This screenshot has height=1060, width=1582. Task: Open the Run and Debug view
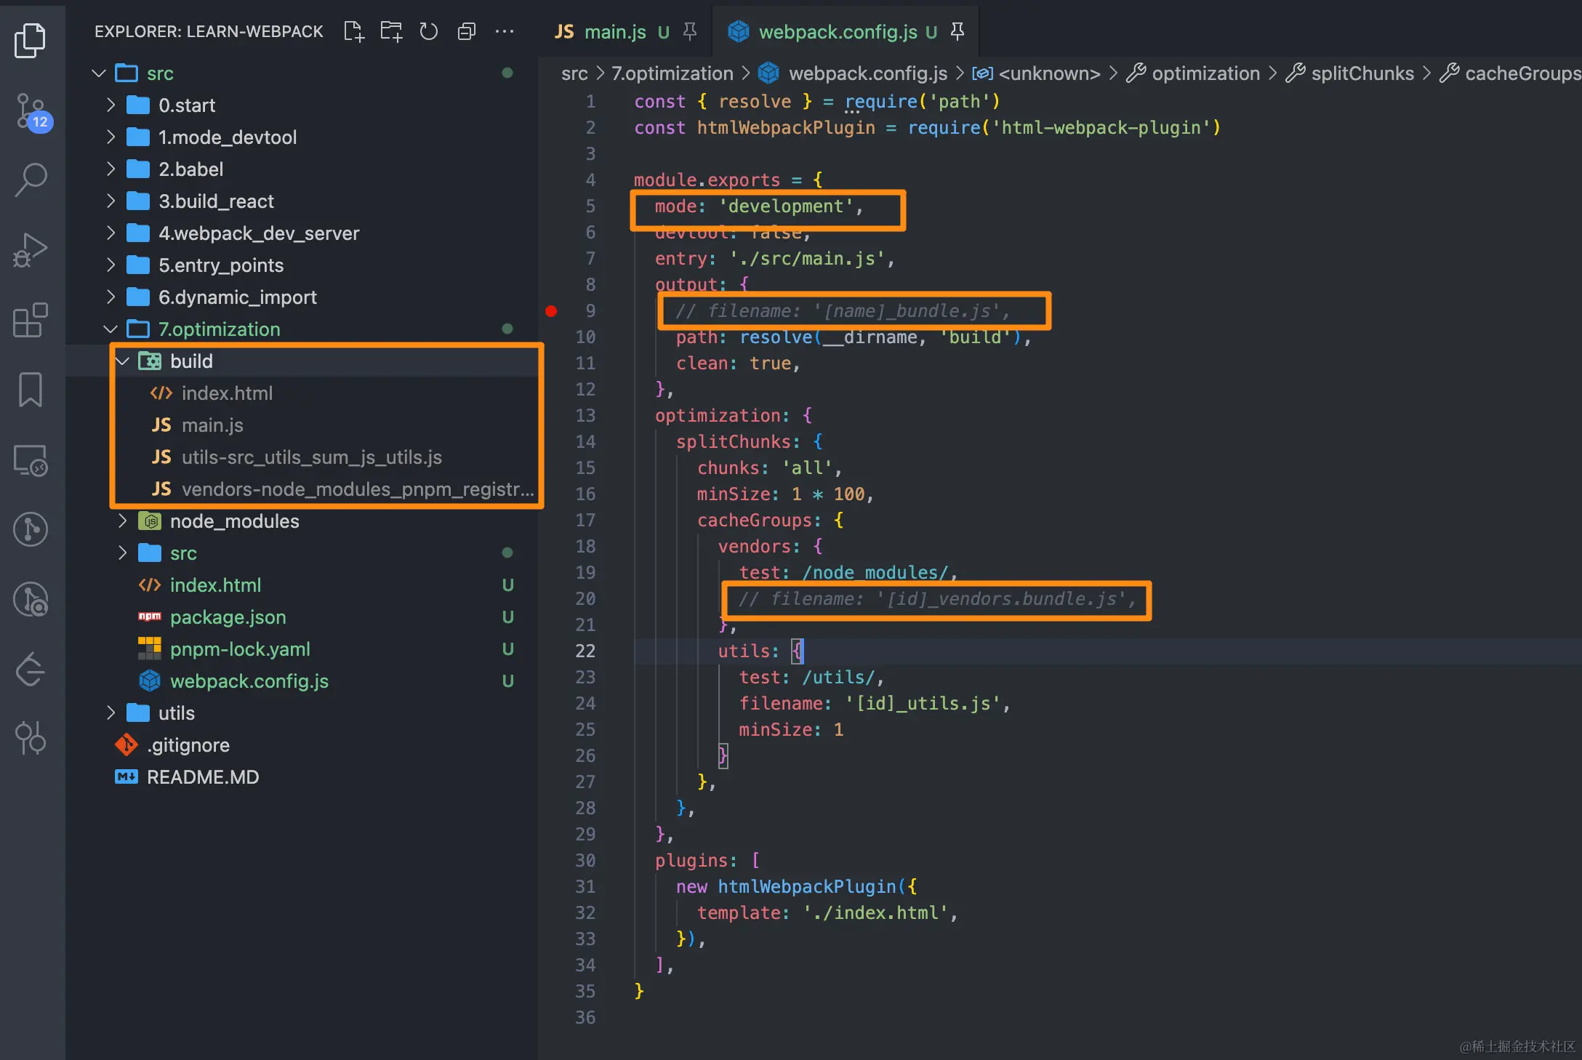point(31,249)
